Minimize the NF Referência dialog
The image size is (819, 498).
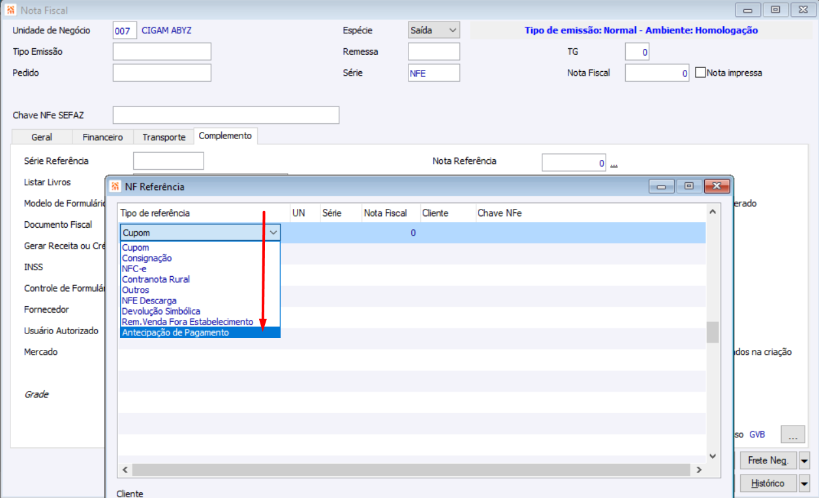point(661,187)
